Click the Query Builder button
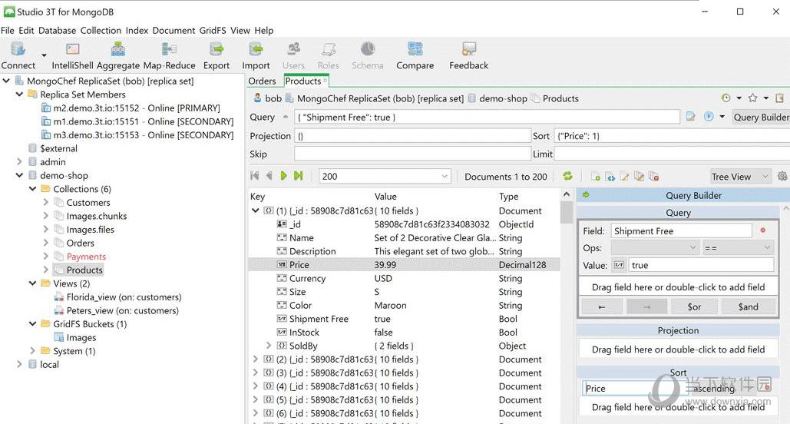Screen dimensions: 790x424 [x=762, y=117]
